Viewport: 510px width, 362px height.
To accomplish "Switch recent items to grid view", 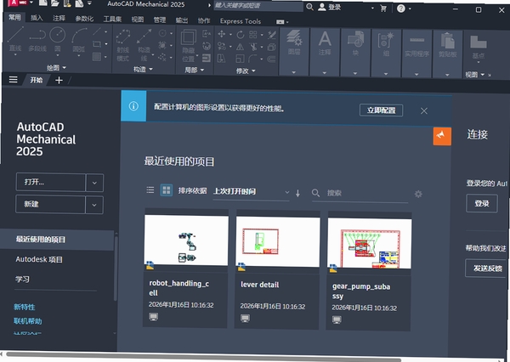I will click(x=167, y=190).
